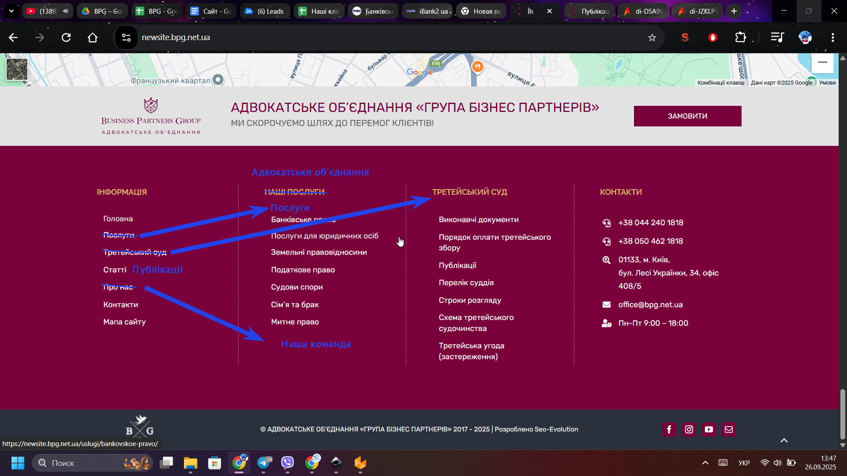
Task: Click the volume icon in system tray
Action: pyautogui.click(x=777, y=463)
